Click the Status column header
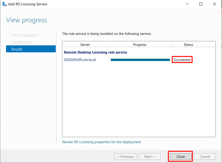The width and height of the screenshot is (222, 163). coord(188,45)
